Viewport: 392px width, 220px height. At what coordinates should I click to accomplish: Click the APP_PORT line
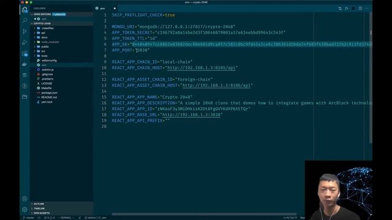[130, 50]
